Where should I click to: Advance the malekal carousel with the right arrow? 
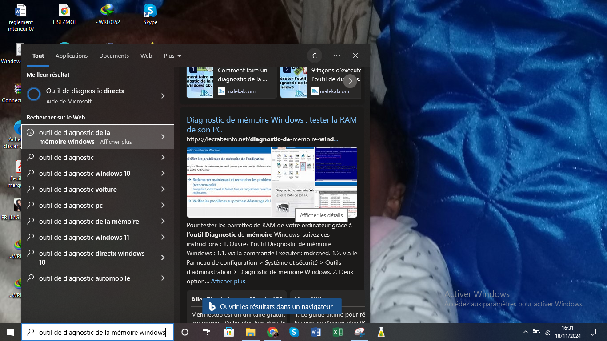pos(351,81)
